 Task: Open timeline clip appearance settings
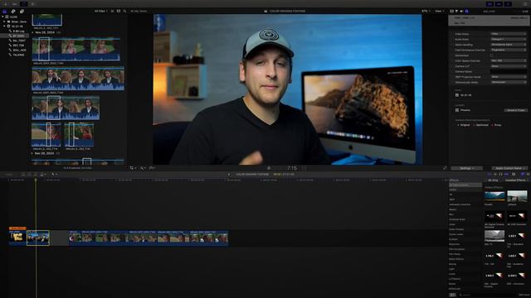(514, 175)
